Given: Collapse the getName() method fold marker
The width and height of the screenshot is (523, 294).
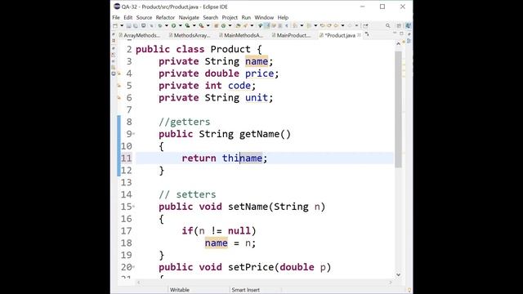Looking at the screenshot, I should click(134, 134).
